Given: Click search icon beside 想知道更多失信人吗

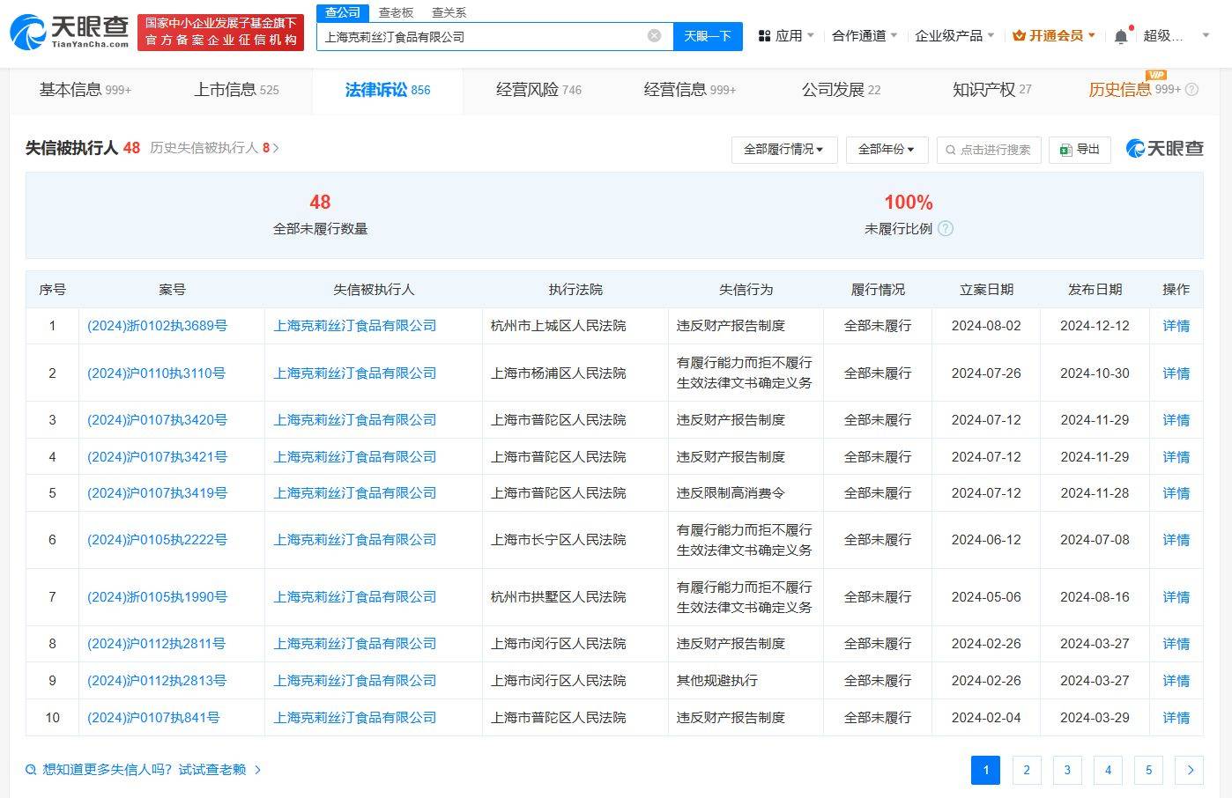Looking at the screenshot, I should [x=32, y=770].
